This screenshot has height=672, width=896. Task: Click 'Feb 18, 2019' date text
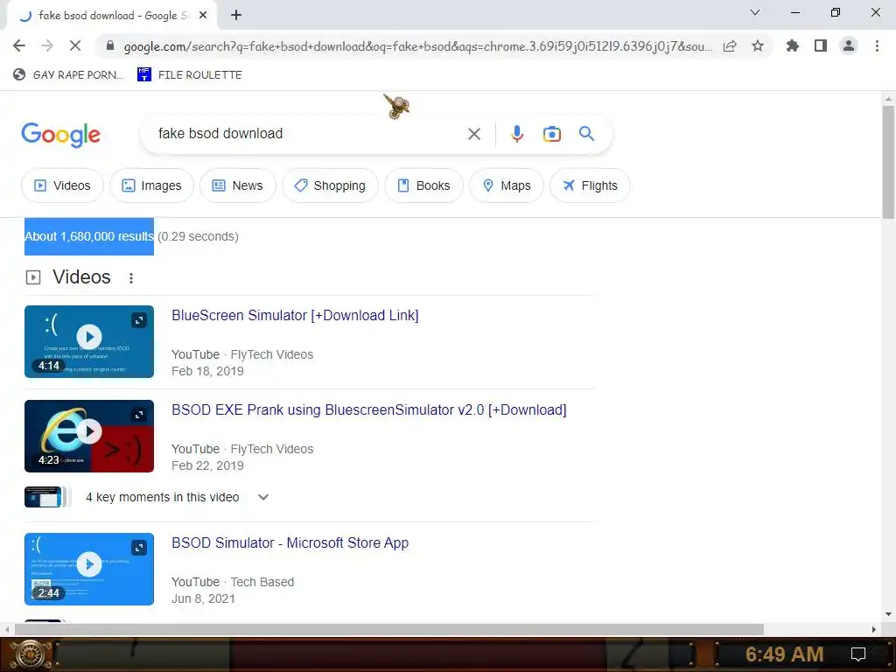[x=207, y=371]
